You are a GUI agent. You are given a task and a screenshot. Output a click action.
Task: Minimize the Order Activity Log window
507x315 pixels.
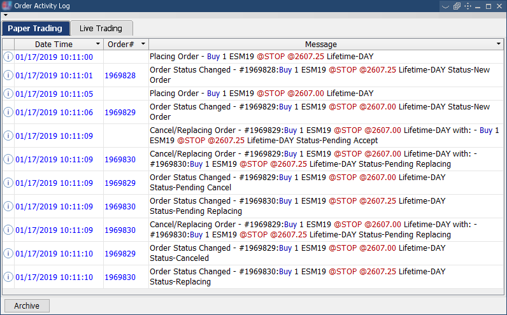pyautogui.click(x=478, y=6)
